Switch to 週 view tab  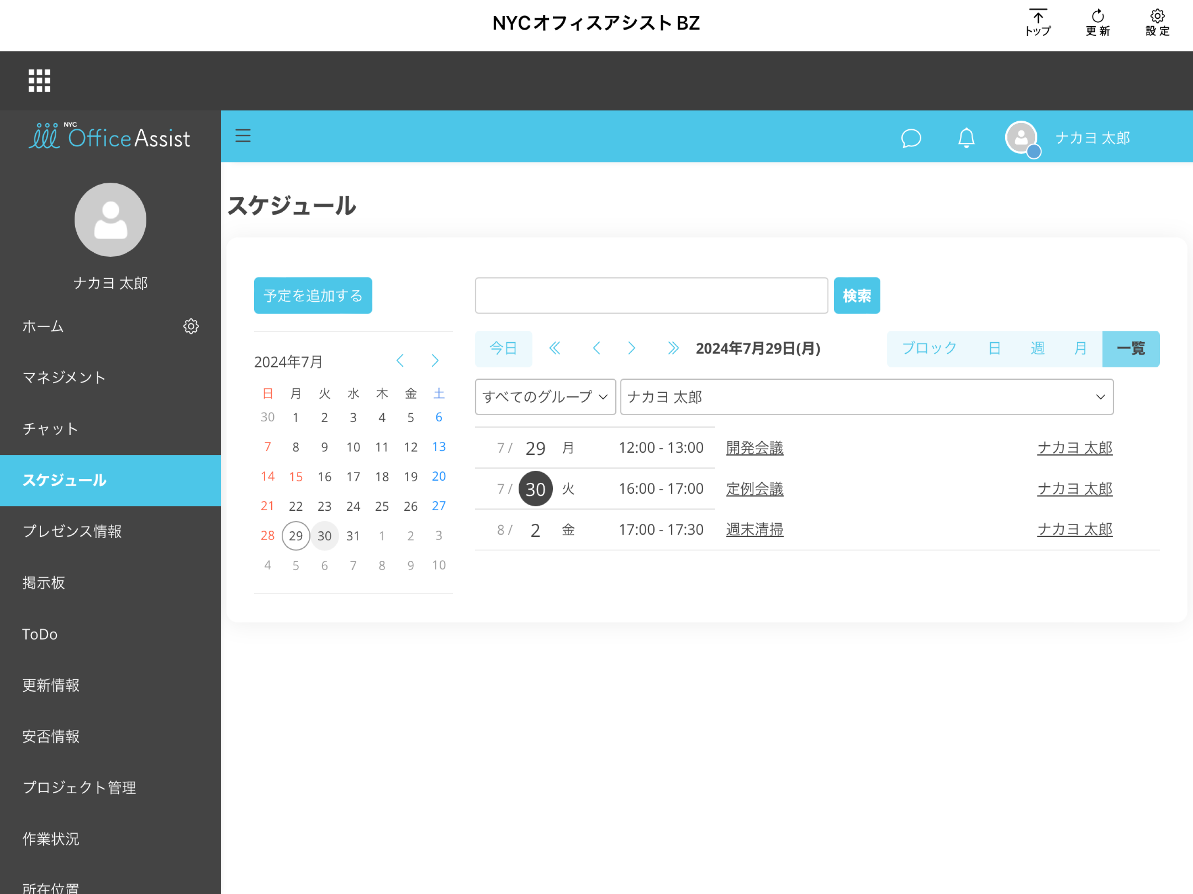pyautogui.click(x=1037, y=348)
